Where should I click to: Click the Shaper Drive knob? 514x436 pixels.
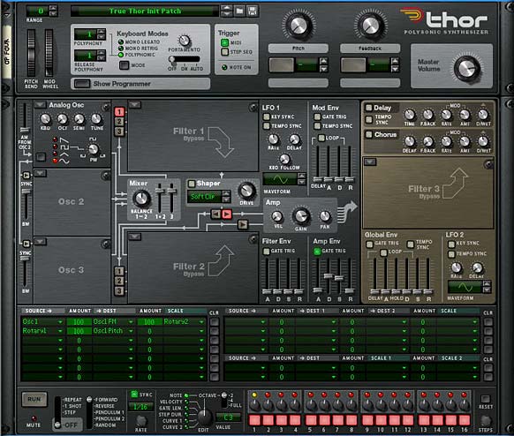point(246,191)
